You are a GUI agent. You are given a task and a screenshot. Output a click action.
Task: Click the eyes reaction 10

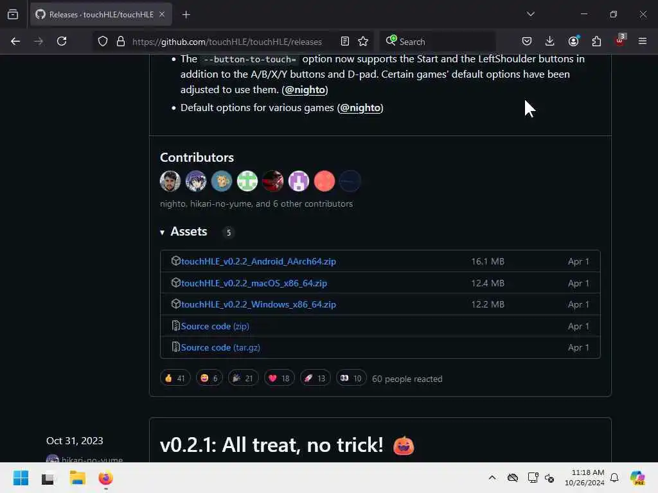pos(351,379)
